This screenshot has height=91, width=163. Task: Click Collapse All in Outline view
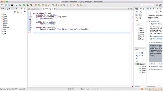pyautogui.click(x=139, y=53)
